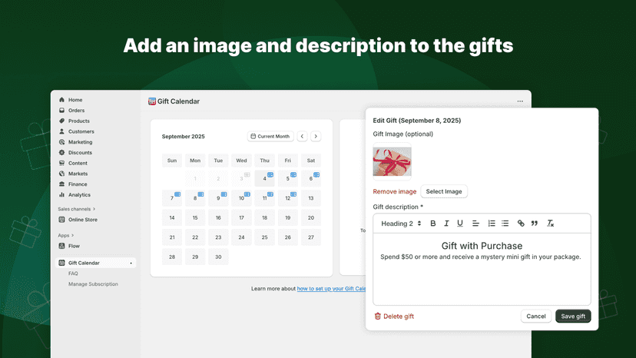Click the Select Image button
Screen dimensions: 636x358
point(444,191)
